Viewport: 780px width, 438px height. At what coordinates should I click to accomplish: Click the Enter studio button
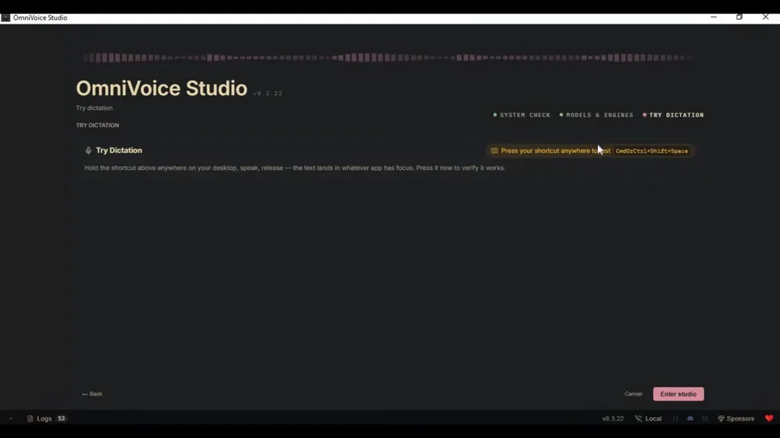coord(678,394)
